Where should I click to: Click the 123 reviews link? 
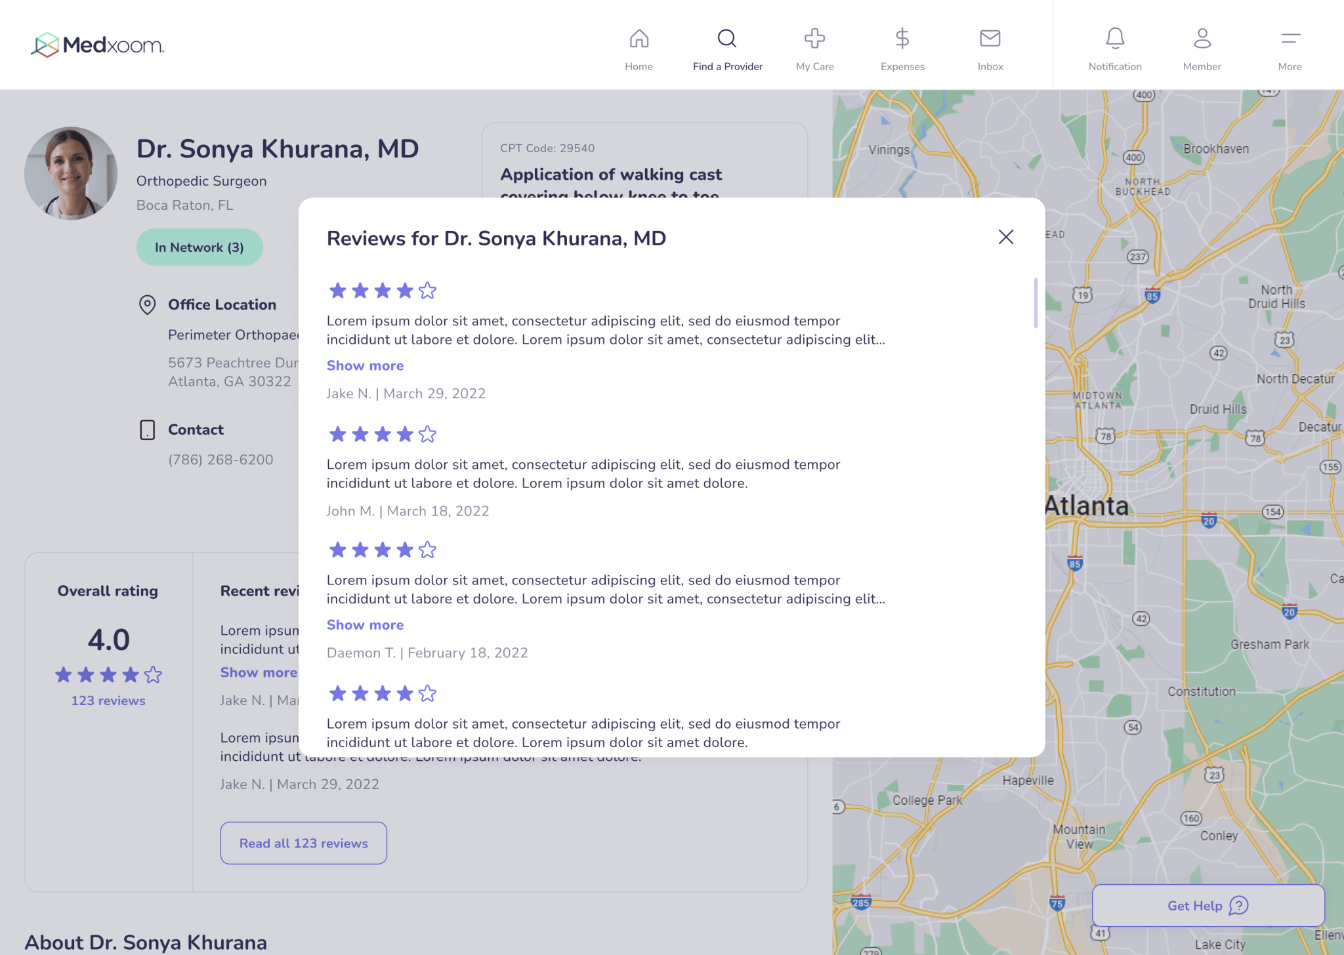coord(108,701)
